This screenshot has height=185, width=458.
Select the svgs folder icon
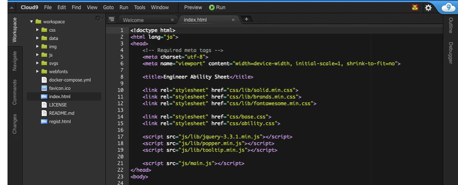tap(44, 63)
